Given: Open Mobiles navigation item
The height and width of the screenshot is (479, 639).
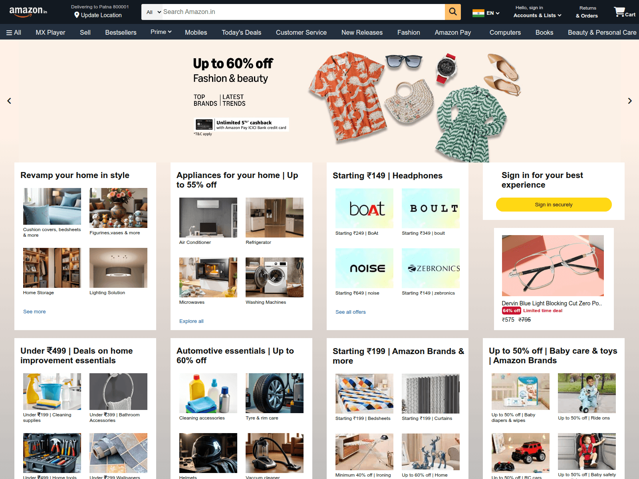Looking at the screenshot, I should pyautogui.click(x=196, y=32).
